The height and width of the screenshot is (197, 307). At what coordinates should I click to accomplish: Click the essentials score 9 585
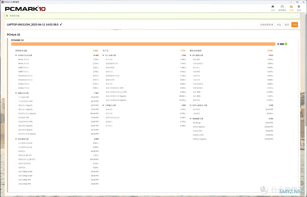pos(95,51)
